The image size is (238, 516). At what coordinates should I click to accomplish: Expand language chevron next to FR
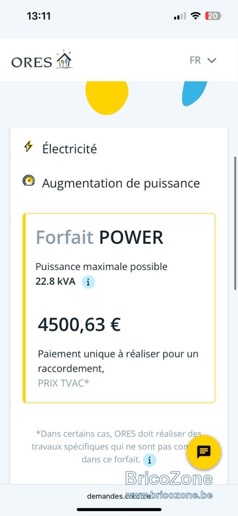point(211,61)
